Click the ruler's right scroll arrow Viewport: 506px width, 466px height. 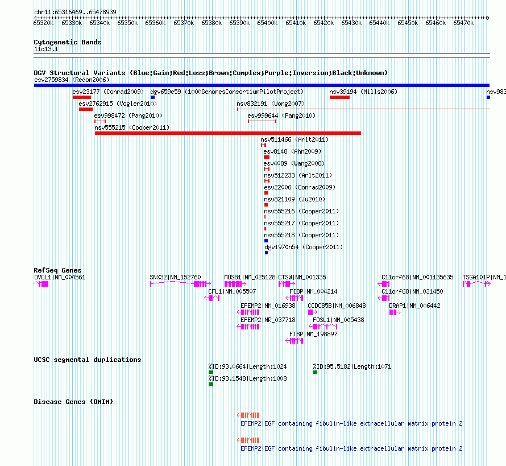[488, 18]
